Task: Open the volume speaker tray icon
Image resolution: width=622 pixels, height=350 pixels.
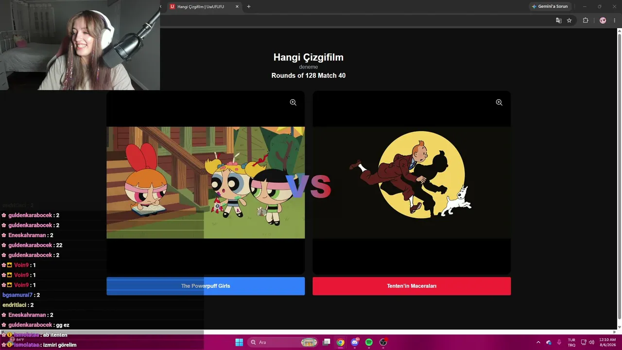Action: coord(591,342)
